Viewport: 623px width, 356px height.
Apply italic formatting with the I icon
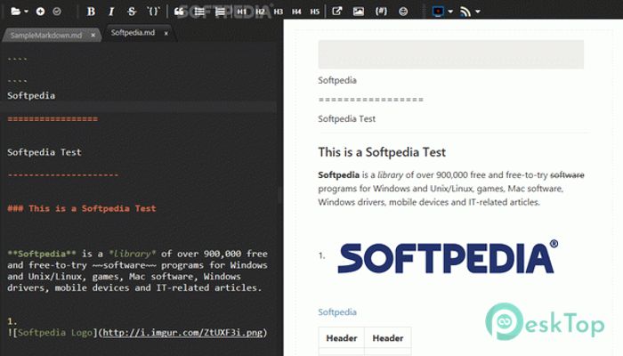[x=111, y=12]
